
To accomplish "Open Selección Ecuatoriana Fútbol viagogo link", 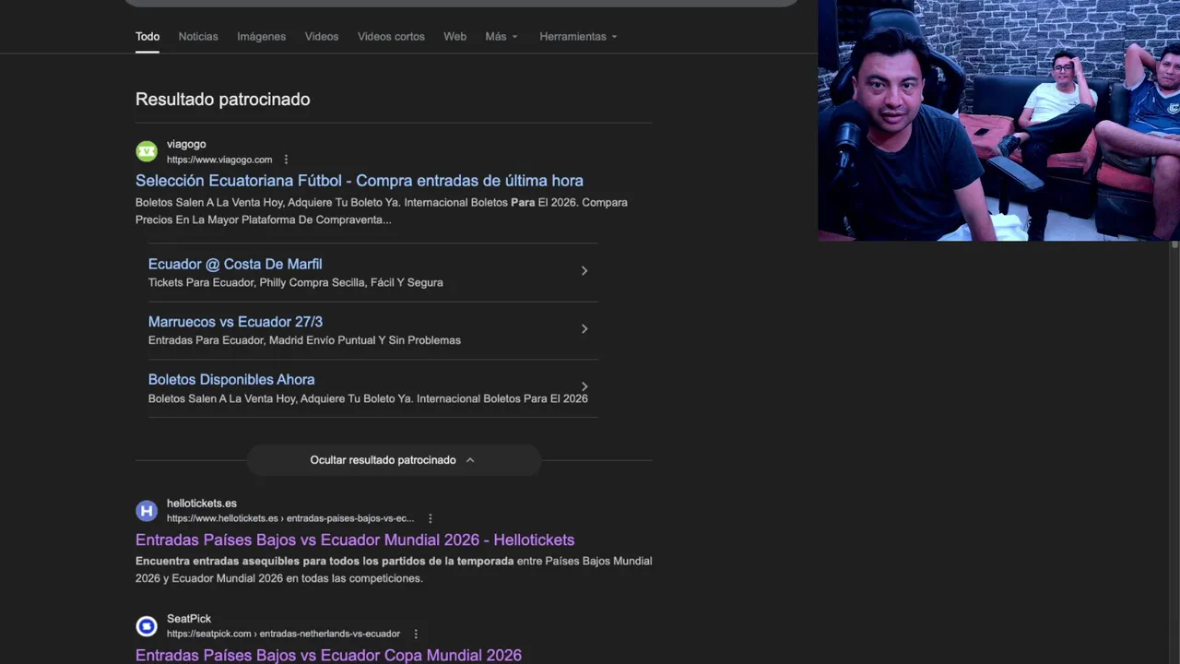I will pyautogui.click(x=360, y=181).
